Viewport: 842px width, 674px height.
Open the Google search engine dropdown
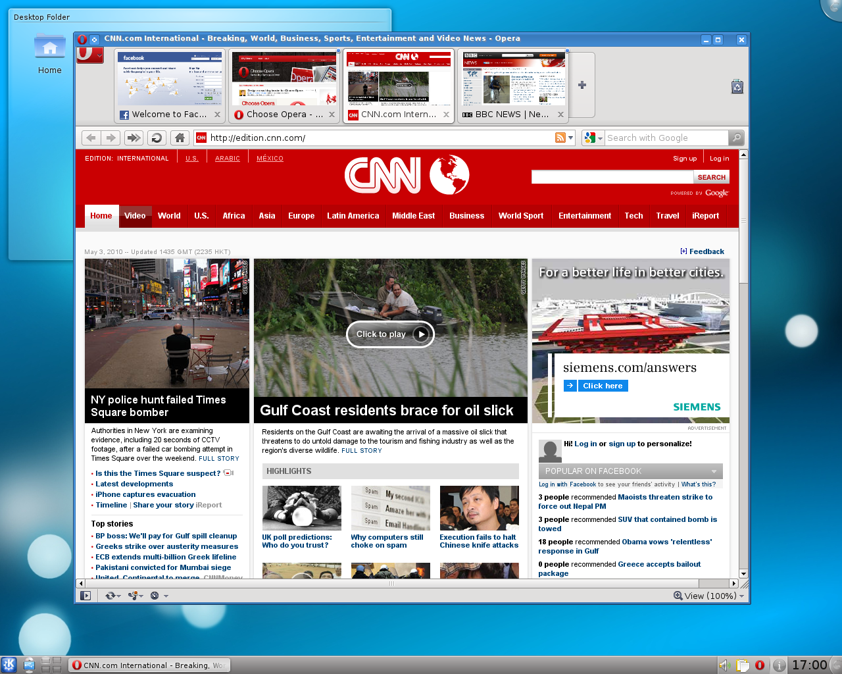pos(593,138)
